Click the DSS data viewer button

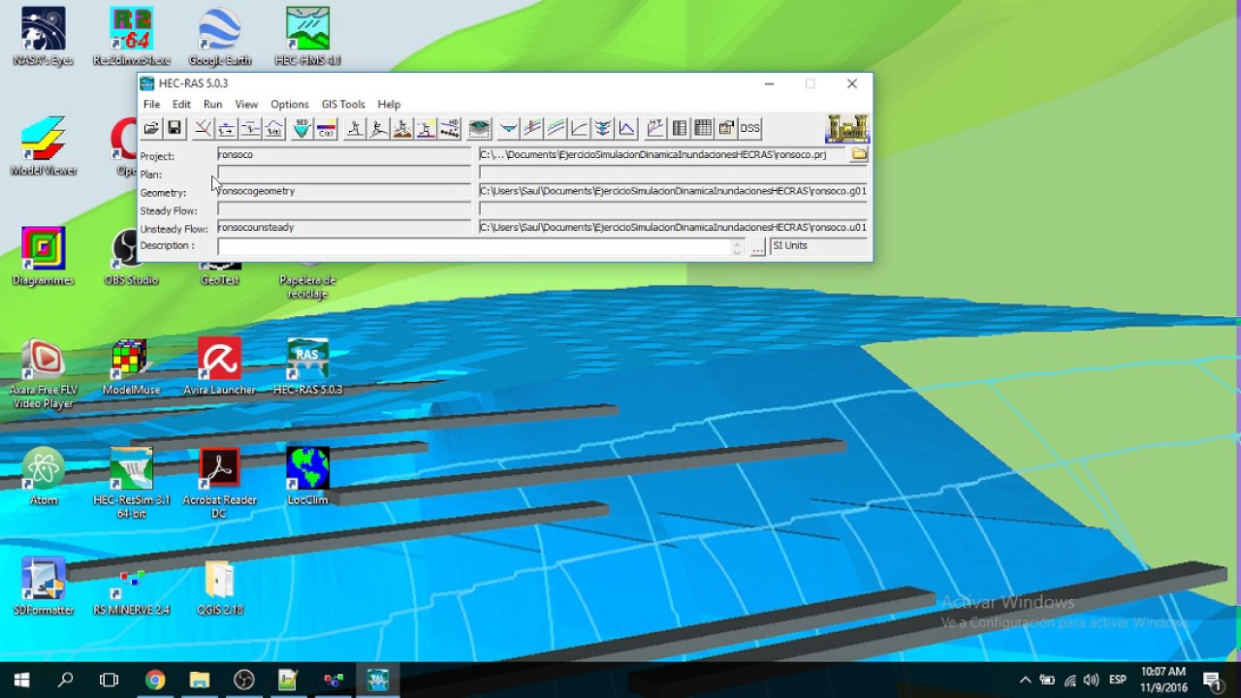coord(750,128)
